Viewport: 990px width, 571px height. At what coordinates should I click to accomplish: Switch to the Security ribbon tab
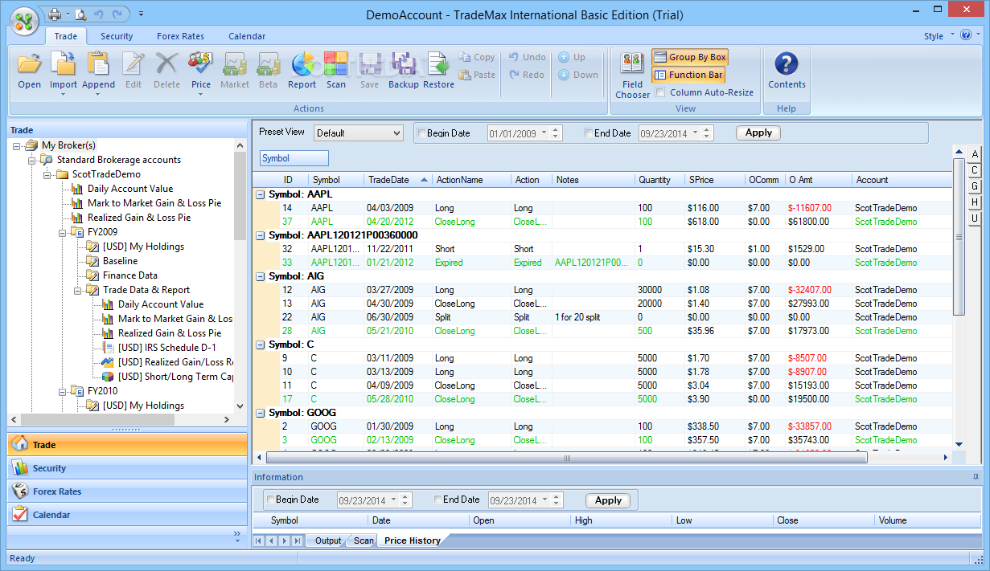coord(117,36)
